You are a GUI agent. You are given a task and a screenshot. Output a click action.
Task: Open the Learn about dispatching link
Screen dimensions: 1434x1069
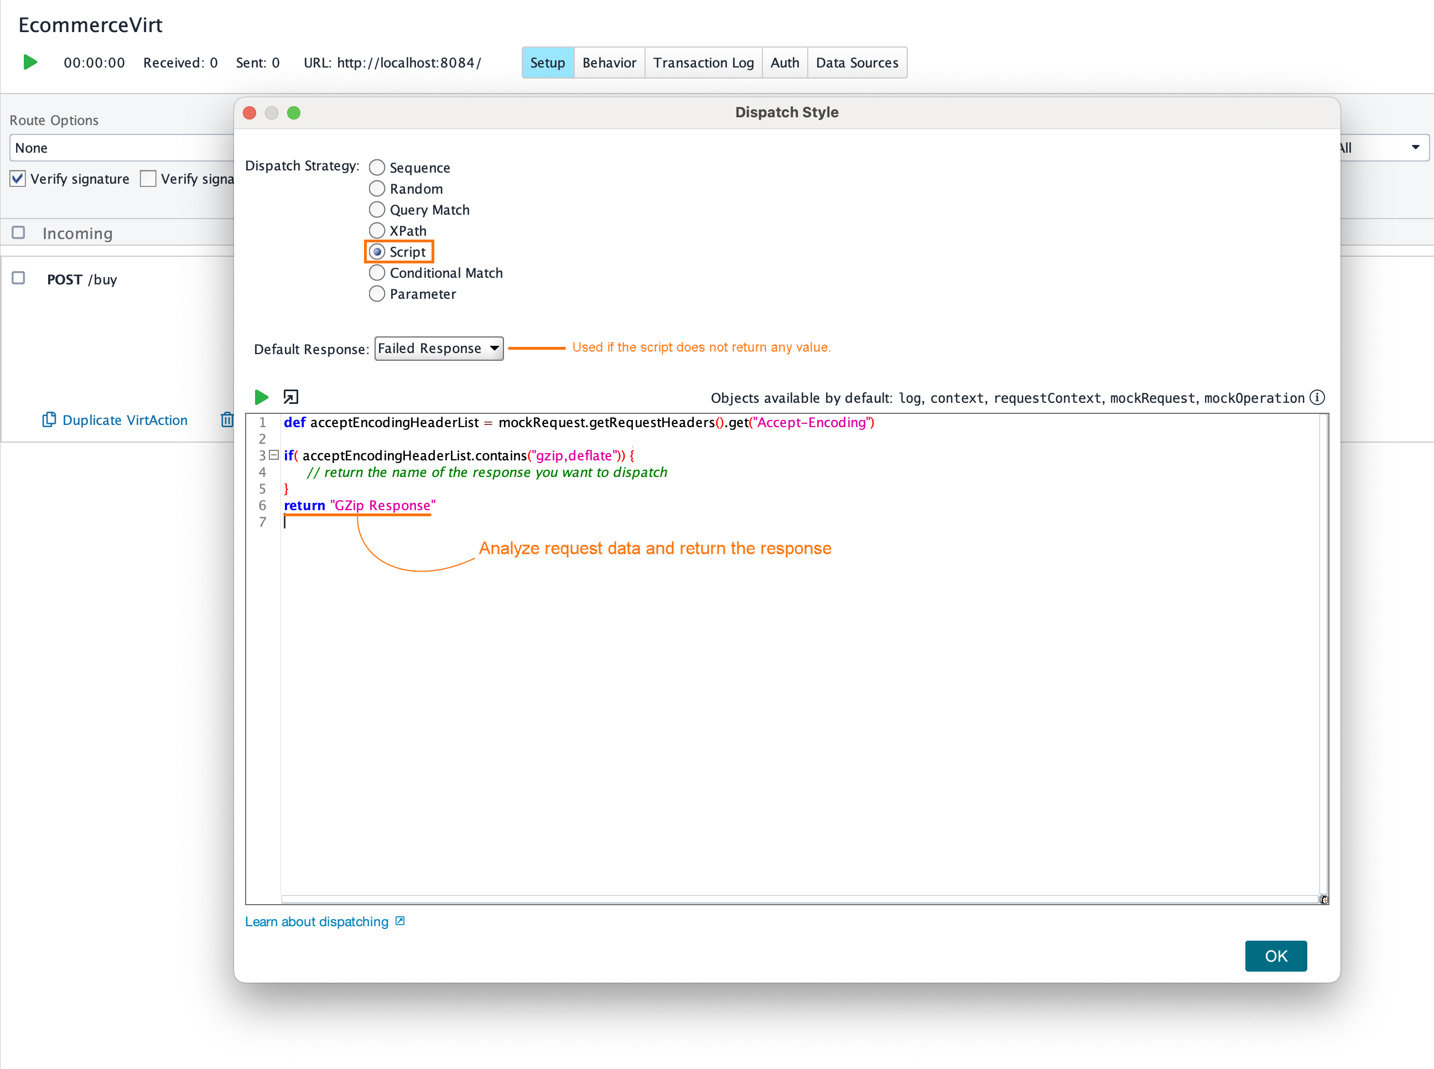pos(316,921)
